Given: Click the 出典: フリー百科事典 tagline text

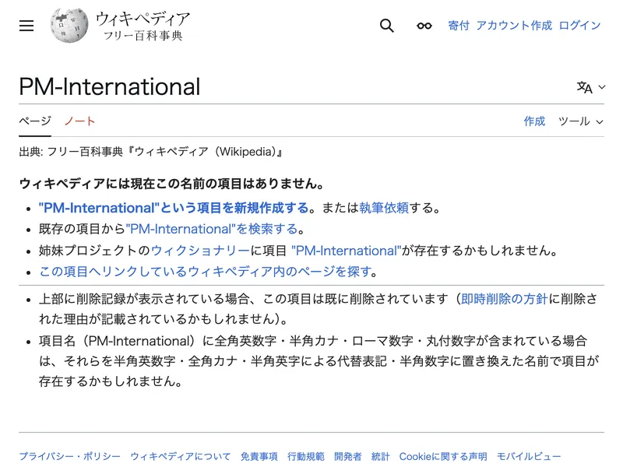Looking at the screenshot, I should coord(150,152).
